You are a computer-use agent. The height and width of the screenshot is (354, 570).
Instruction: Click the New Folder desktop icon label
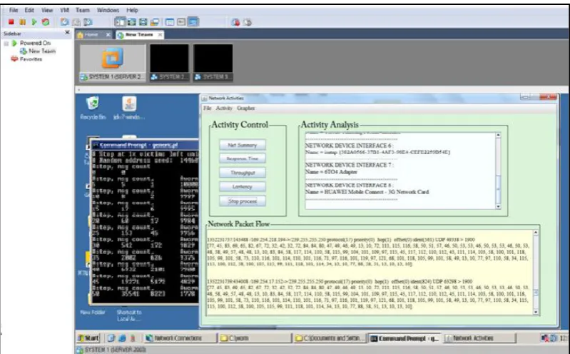[92, 312]
